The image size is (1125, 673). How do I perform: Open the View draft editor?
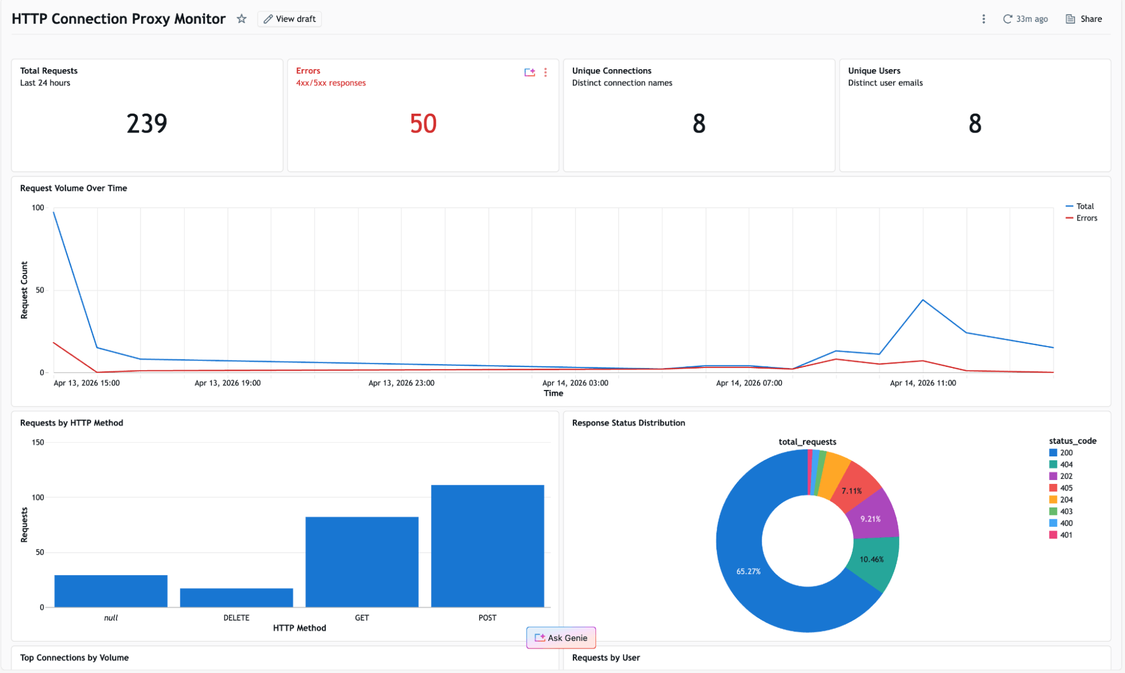[x=289, y=19]
